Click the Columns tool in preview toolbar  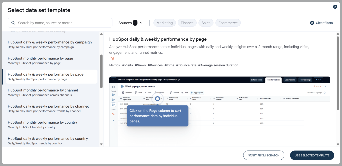127,93
